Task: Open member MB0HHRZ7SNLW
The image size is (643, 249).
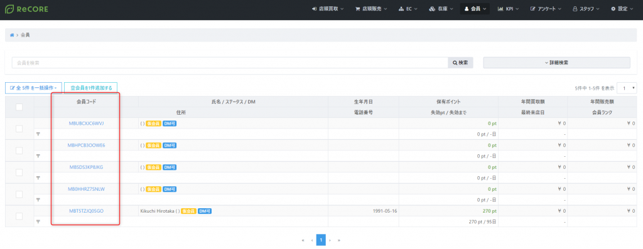Action: pos(87,189)
